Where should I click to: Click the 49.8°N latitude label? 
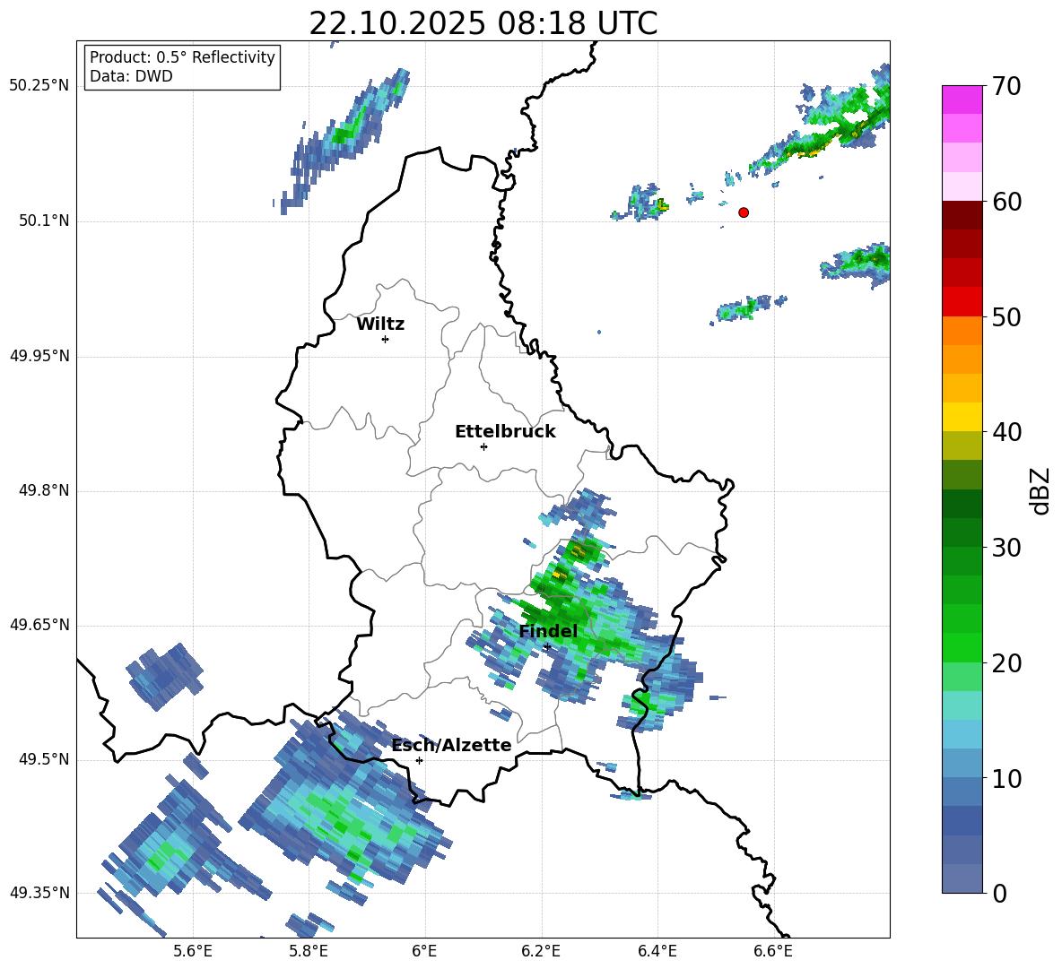coord(43,490)
